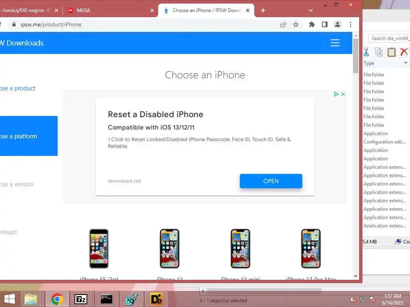Click the OPEN button in the ad

(x=271, y=181)
